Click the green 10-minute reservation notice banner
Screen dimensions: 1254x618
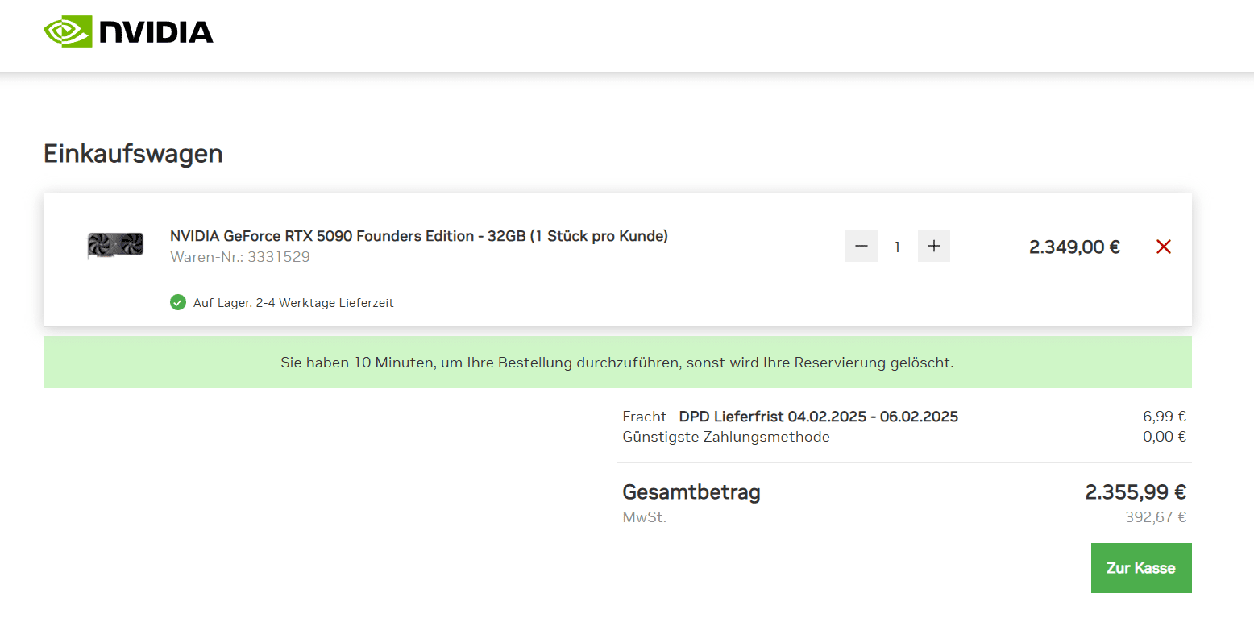coord(617,363)
